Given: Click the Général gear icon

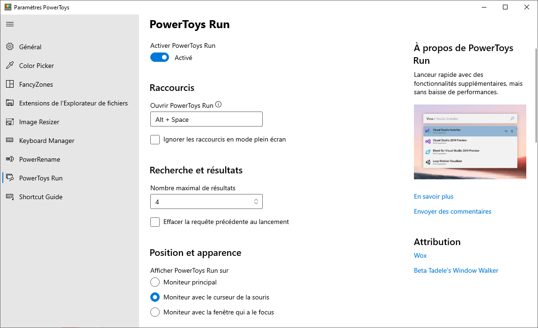Looking at the screenshot, I should (10, 47).
